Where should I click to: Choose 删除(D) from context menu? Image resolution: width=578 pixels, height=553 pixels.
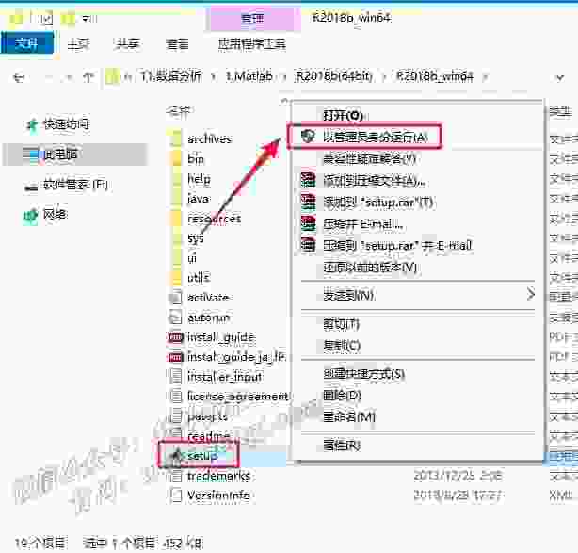[342, 396]
